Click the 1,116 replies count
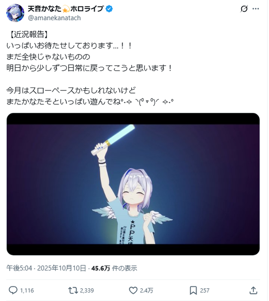 click(x=27, y=291)
